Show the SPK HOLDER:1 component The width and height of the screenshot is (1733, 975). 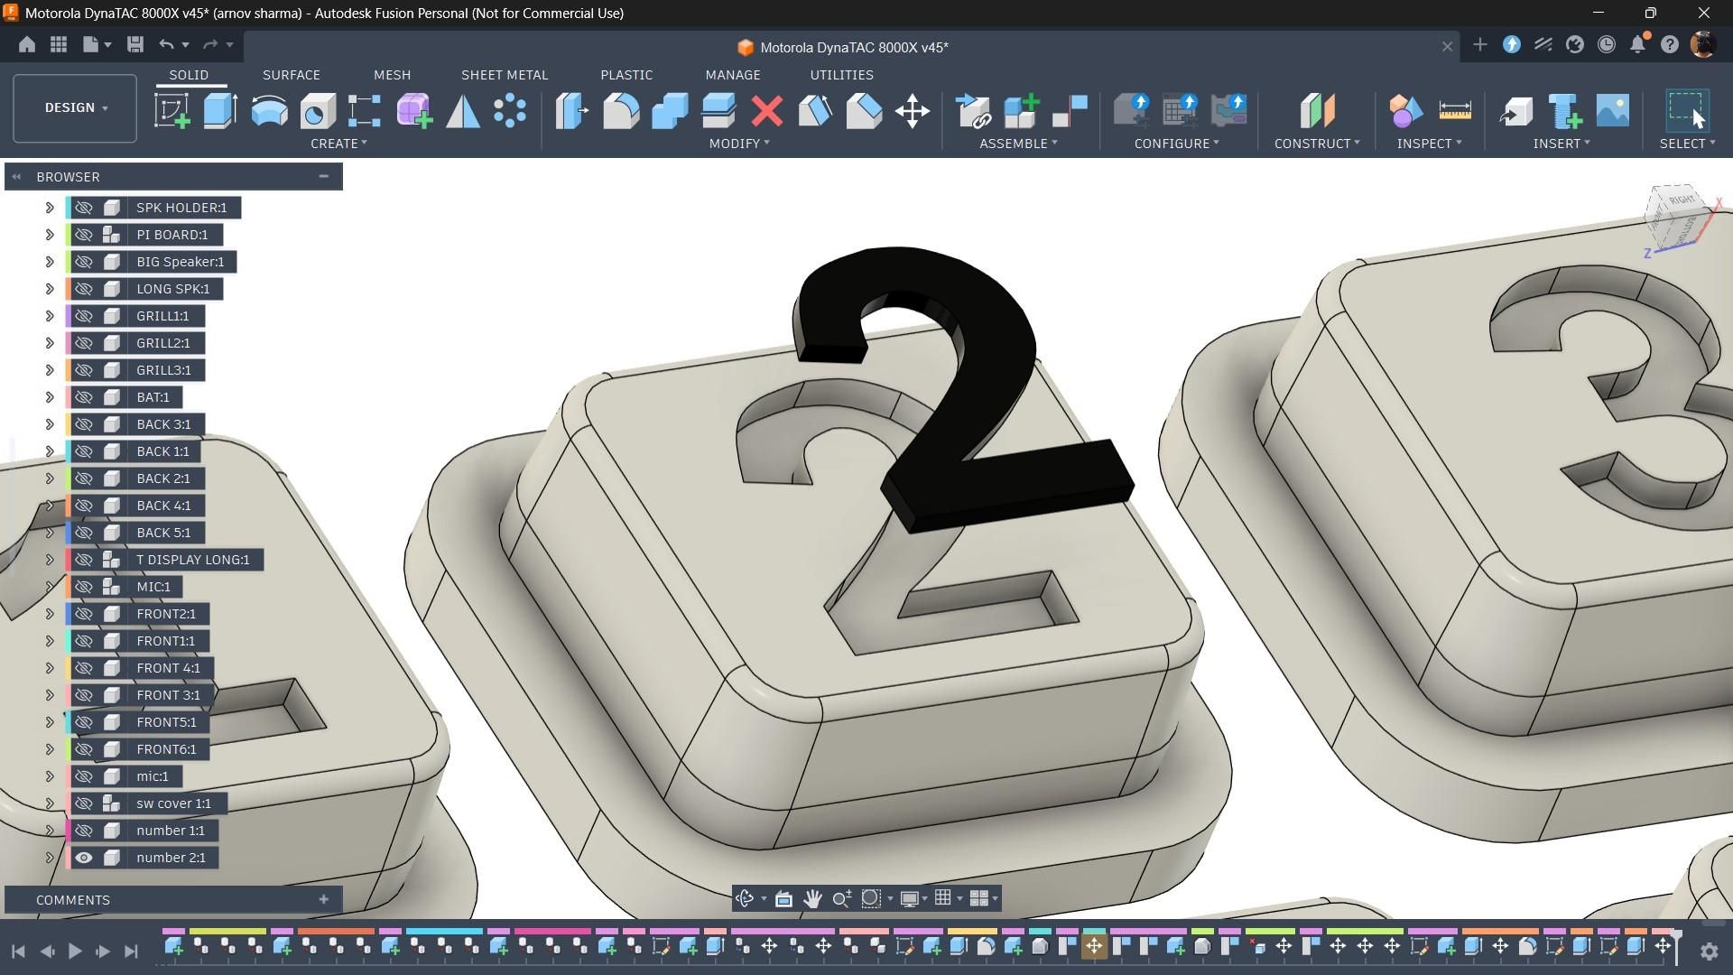pyautogui.click(x=84, y=208)
